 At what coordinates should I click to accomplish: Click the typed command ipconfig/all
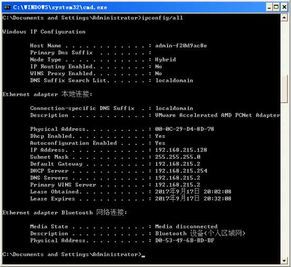[x=162, y=18]
